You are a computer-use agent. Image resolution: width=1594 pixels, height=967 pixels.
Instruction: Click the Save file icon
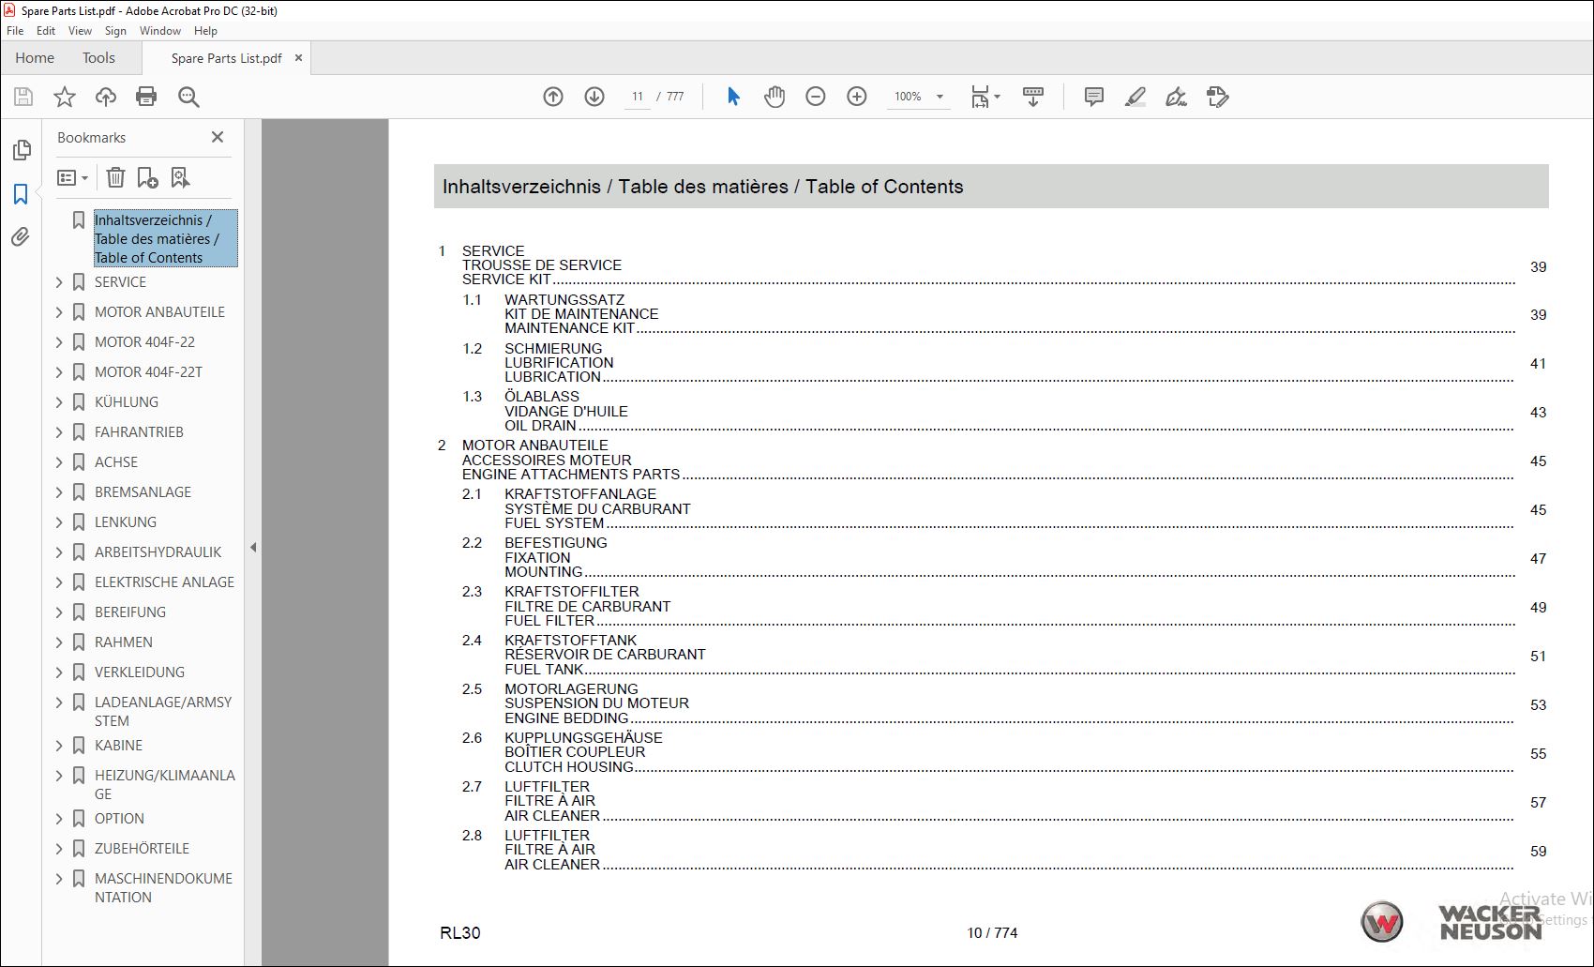pyautogui.click(x=23, y=97)
